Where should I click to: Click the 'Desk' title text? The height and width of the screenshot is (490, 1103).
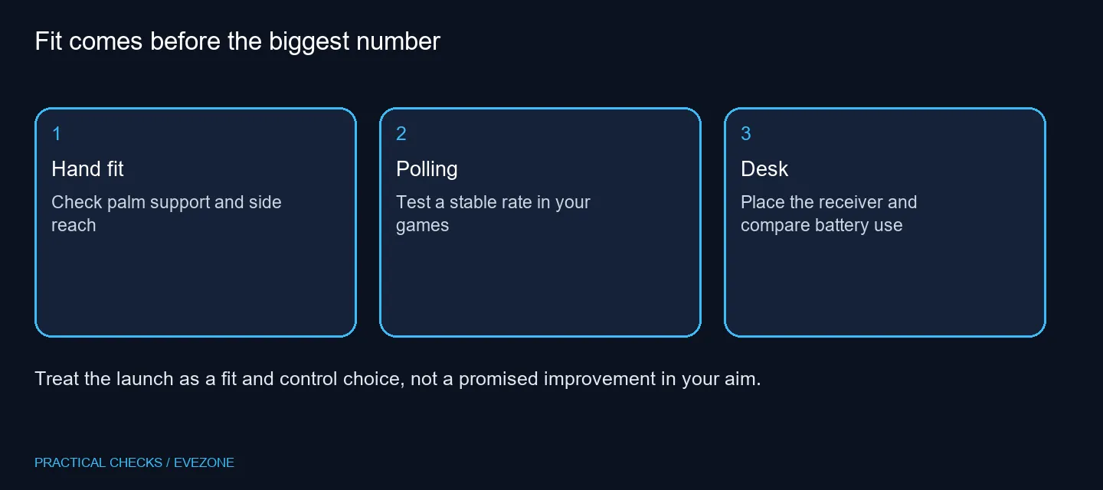coord(764,169)
